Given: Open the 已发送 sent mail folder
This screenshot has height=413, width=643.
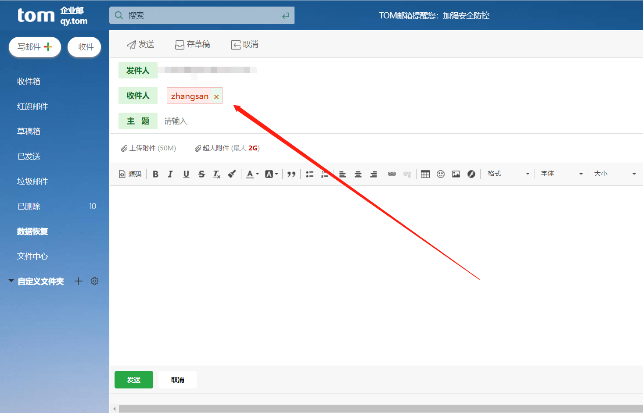Looking at the screenshot, I should tap(29, 156).
